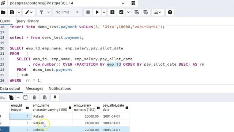Click the insert into statement on line 16
234x132 pixels.
click(87, 27)
